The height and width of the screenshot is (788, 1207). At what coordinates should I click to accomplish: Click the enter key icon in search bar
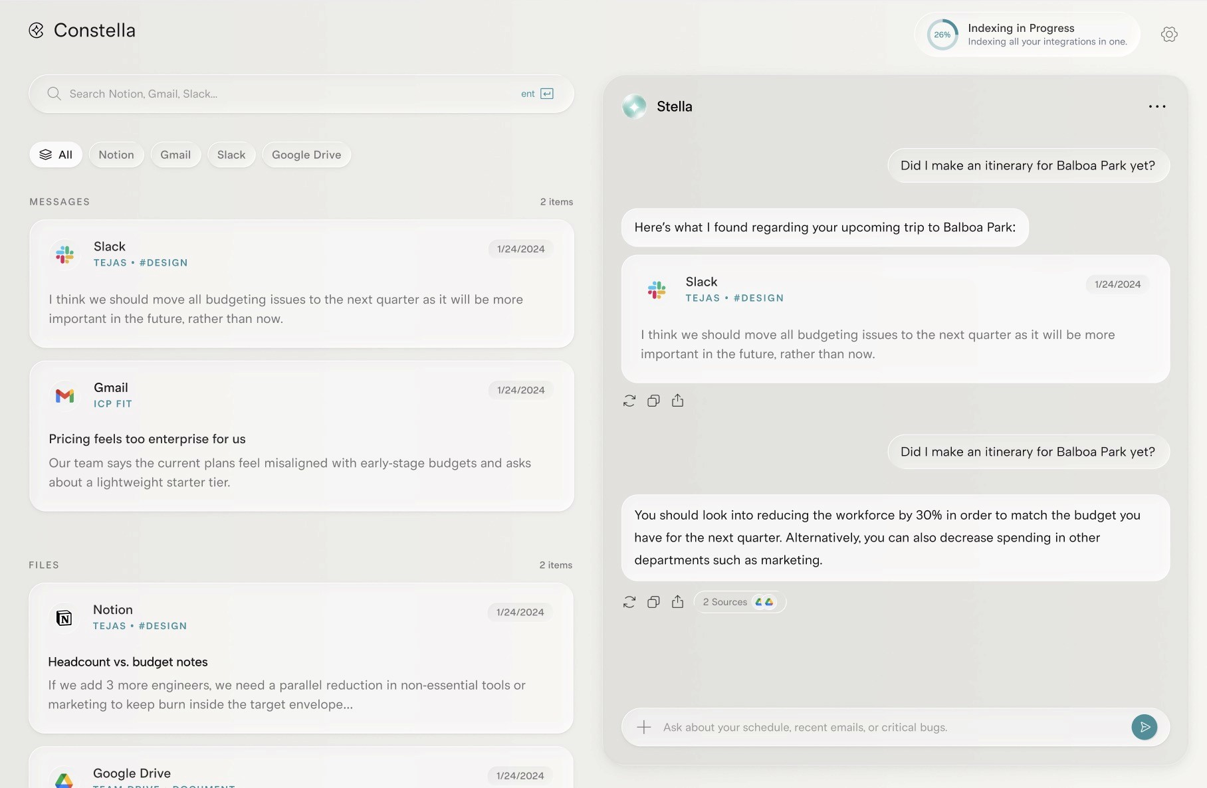(x=547, y=94)
